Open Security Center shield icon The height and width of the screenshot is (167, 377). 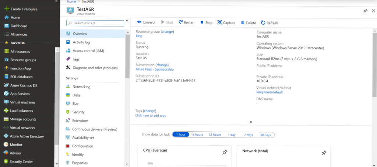(6, 162)
